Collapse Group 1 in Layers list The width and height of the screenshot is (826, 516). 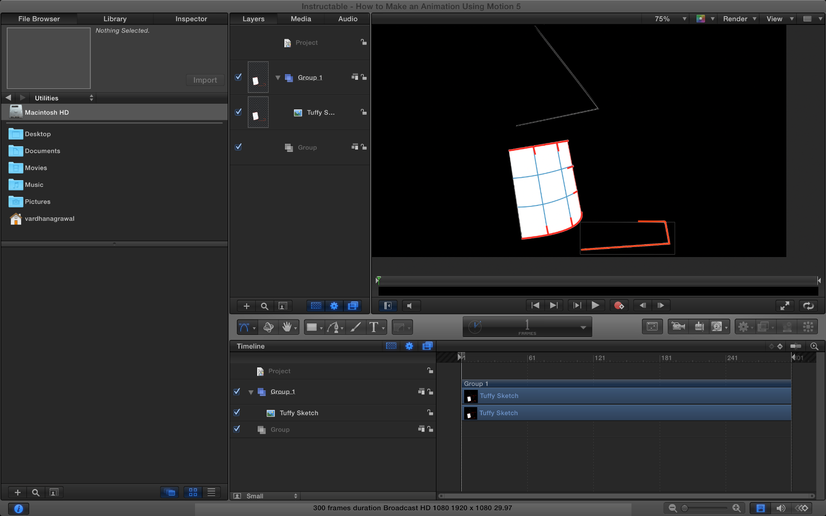point(278,77)
